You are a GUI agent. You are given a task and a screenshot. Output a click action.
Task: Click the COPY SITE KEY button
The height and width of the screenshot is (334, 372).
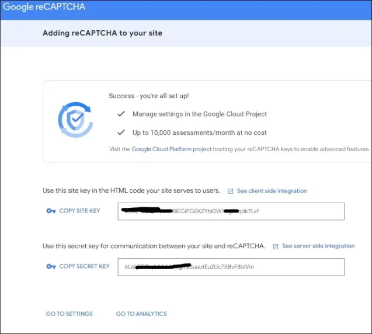79,211
